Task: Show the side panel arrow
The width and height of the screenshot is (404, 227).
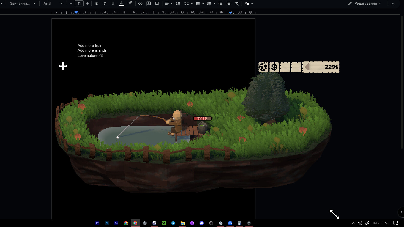Action: [401, 212]
